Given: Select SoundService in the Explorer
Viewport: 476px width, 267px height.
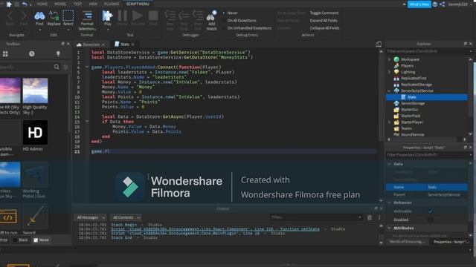Looking at the screenshot, I should coord(412,135).
